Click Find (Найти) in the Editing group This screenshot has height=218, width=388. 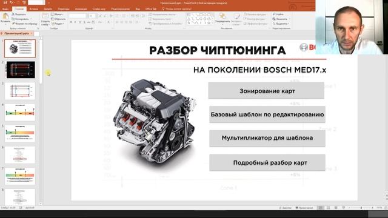(278, 15)
